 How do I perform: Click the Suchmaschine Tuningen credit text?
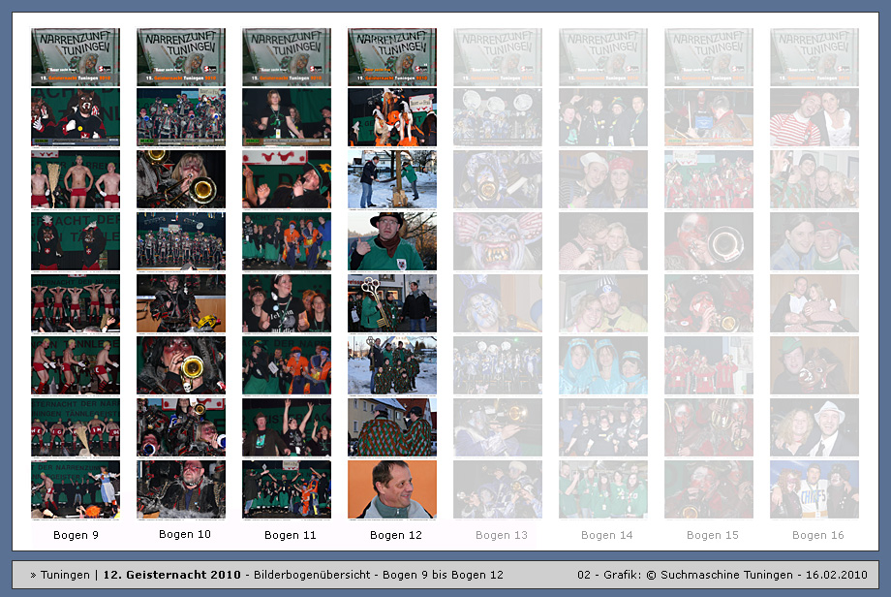point(724,575)
